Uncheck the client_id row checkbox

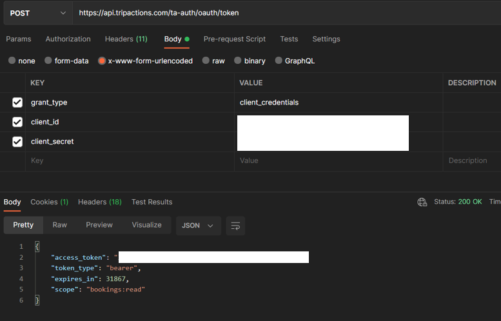tap(17, 122)
